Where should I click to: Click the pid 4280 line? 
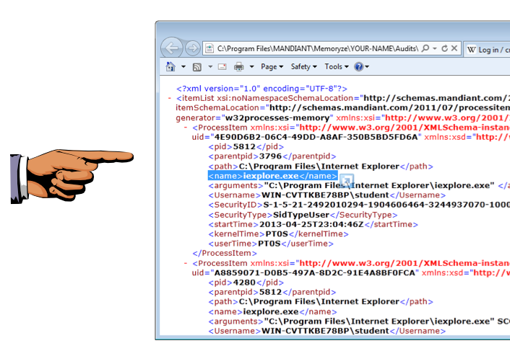click(246, 283)
